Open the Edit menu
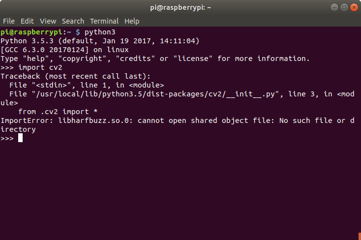 coord(27,21)
